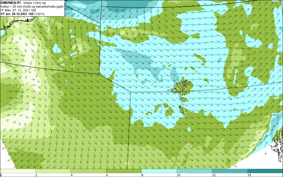This screenshot has height=177, width=283.
Task: Click the 0–2 m/s palest legend swatch
Action: click(18, 171)
